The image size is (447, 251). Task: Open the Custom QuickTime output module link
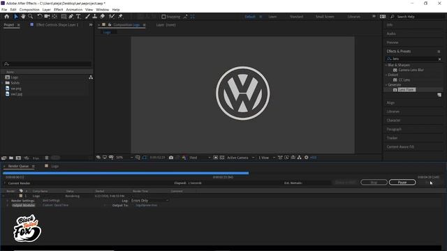point(55,205)
